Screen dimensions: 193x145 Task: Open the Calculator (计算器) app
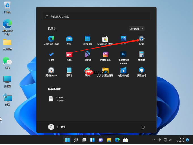click(x=141, y=56)
